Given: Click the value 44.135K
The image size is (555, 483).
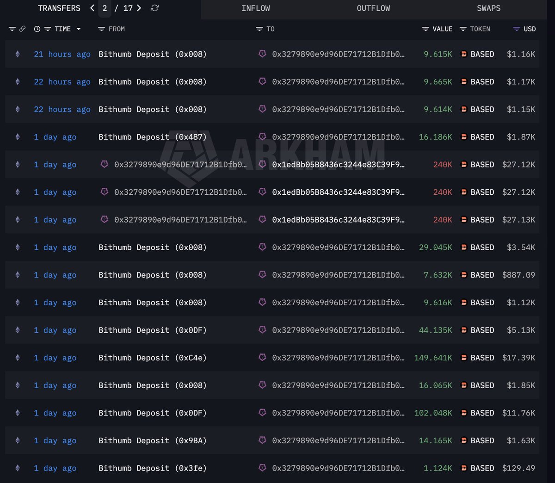Looking at the screenshot, I should [x=436, y=330].
